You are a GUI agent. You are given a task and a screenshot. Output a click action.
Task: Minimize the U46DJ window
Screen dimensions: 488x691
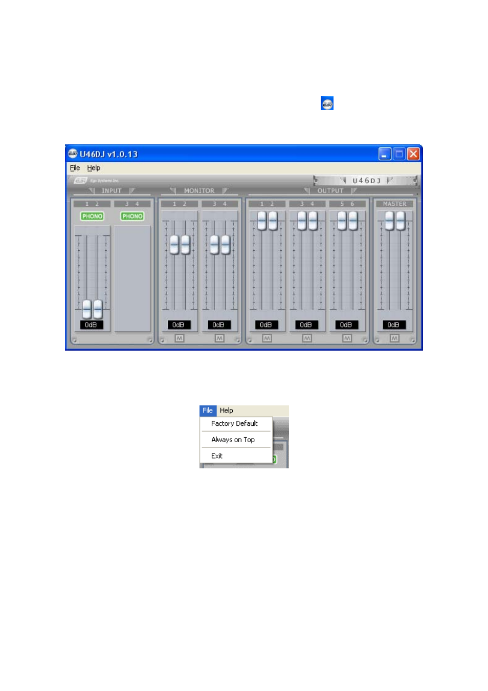pyautogui.click(x=385, y=154)
